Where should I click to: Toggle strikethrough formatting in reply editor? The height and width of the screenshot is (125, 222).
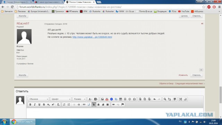(44, 105)
